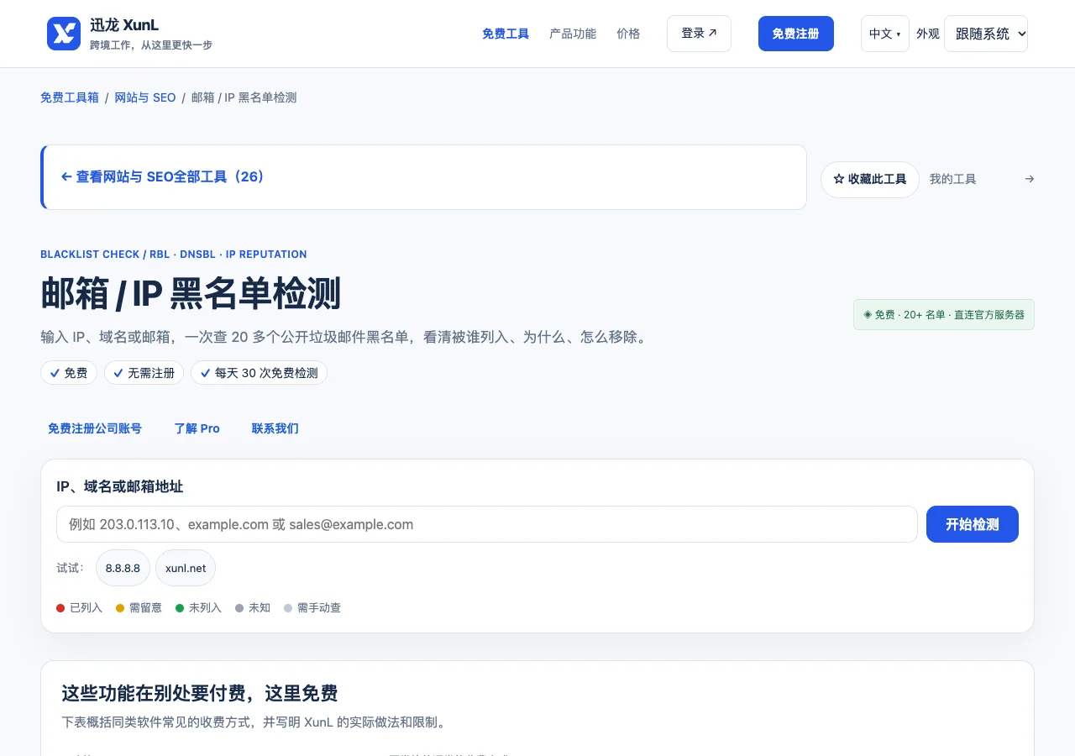Screen dimensions: 1075x756
Task: Go to 网站与 SEO breadcrumb link
Action: point(145,97)
